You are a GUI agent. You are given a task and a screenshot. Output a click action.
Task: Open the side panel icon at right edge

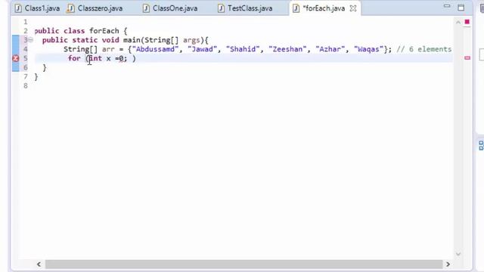pyautogui.click(x=481, y=145)
